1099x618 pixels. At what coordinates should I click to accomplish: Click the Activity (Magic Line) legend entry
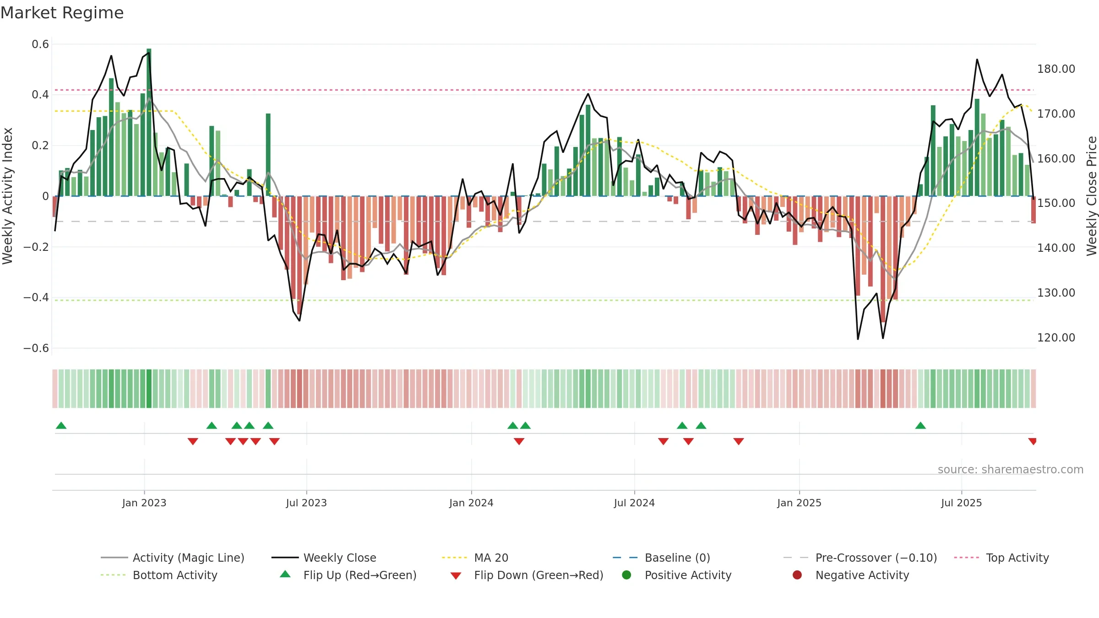[x=173, y=558]
